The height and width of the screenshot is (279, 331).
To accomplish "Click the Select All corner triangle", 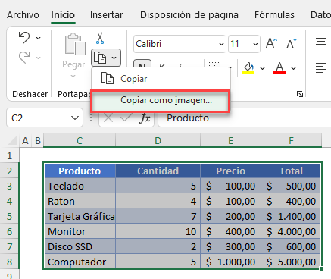I will click(12, 141).
